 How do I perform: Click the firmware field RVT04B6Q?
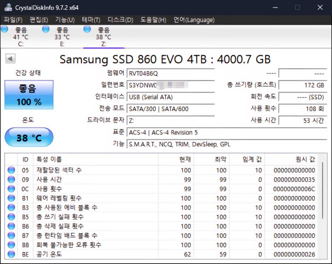171,73
